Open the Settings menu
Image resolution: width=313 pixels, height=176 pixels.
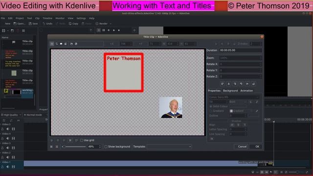point(81,18)
